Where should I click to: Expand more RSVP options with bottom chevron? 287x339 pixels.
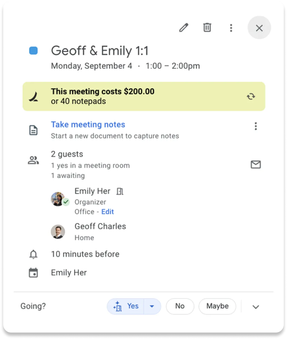[256, 306]
